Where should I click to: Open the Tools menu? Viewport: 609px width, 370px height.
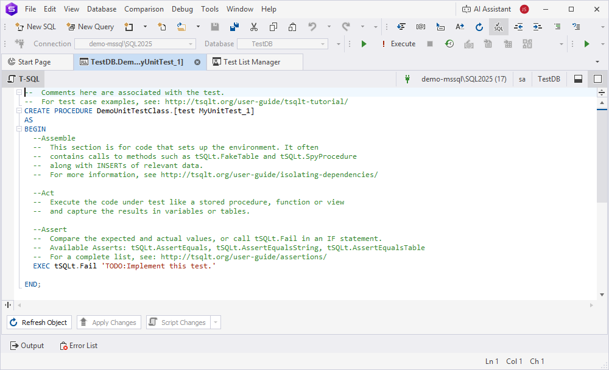click(209, 9)
